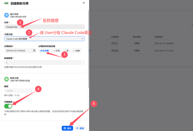The width and height of the screenshot is (193, 131).
Task: Click the 等价金额: $1.00 text
Action: (x=12, y=95)
